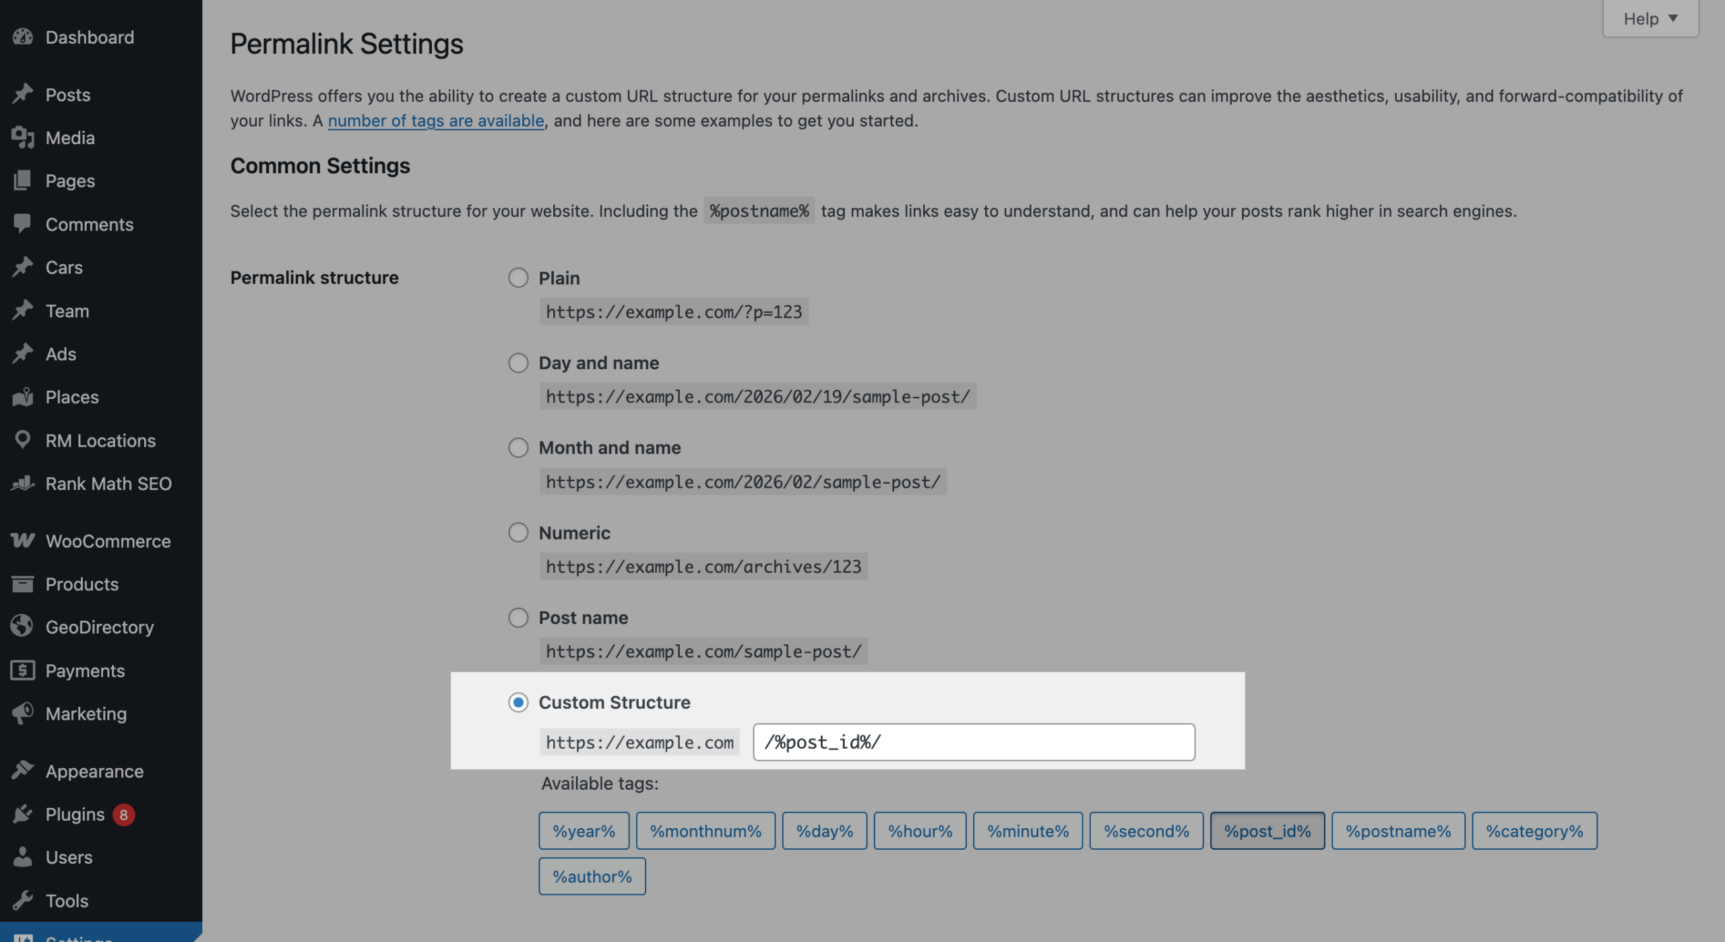Open the Users menu item
Viewport: 1725px width, 942px height.
69,857
